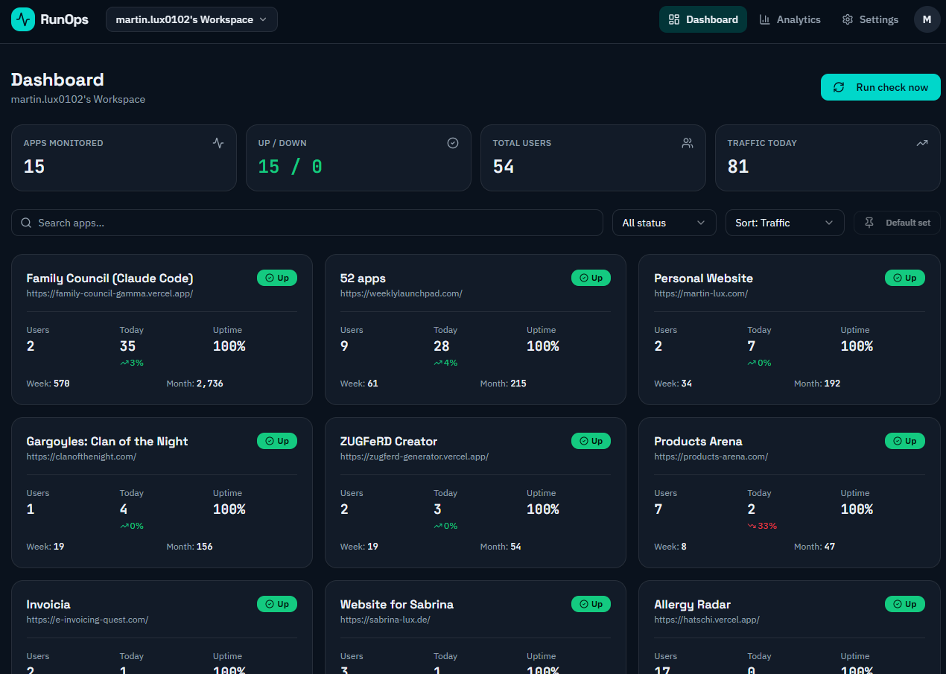Click the Up status badge on Allergy Radar
This screenshot has height=674, width=946.
tap(905, 604)
